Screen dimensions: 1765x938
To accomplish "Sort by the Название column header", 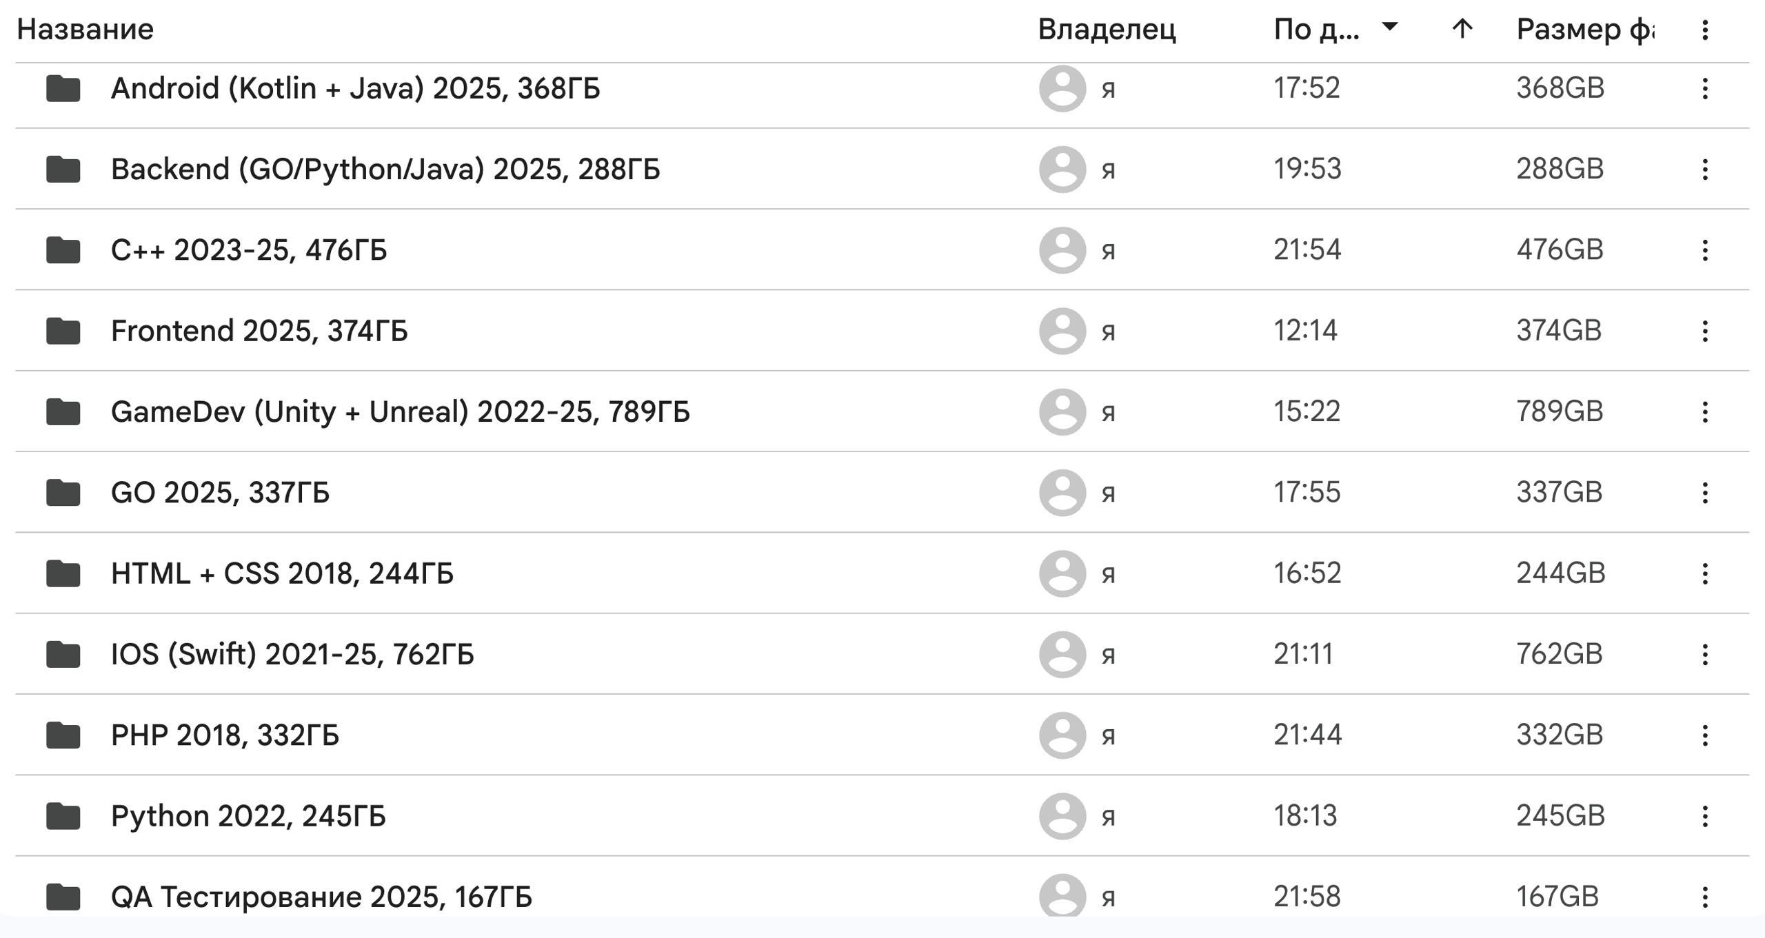I will click(x=85, y=30).
